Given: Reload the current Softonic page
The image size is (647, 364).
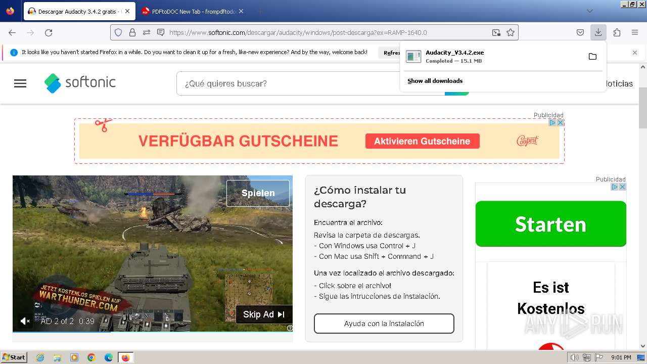Looking at the screenshot, I should pos(49,32).
